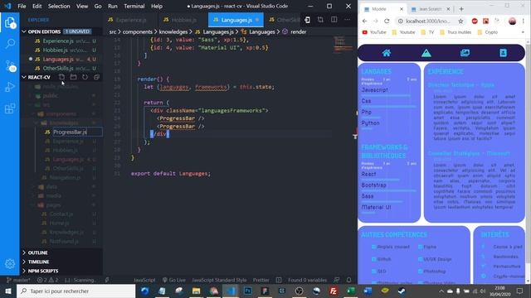Open the Source Control view
This screenshot has width=531, height=298.
click(10, 65)
